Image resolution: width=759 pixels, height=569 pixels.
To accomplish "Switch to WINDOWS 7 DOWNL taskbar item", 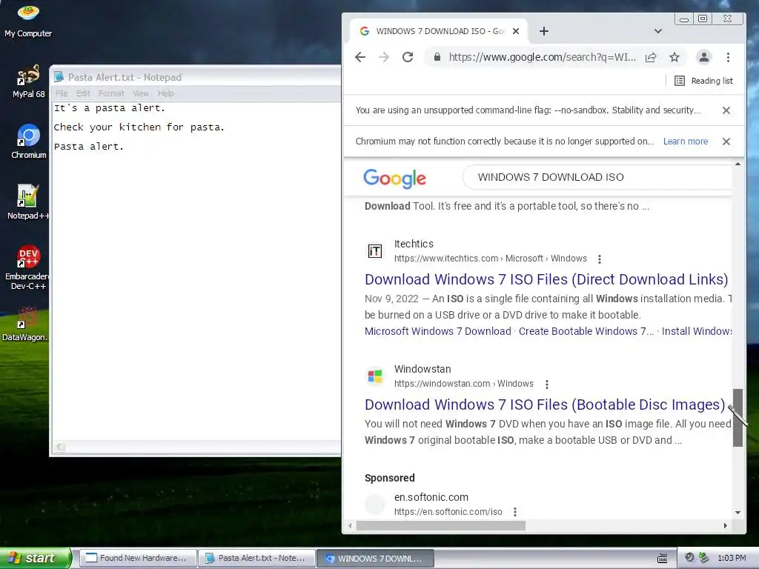I will (x=375, y=559).
